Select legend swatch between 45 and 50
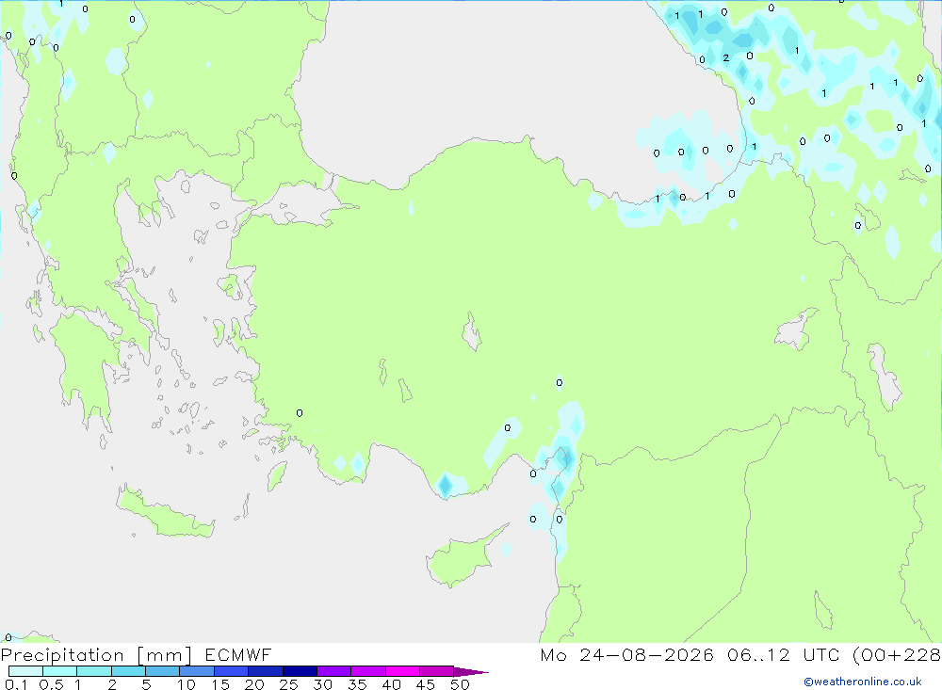942x690 pixels. [437, 671]
